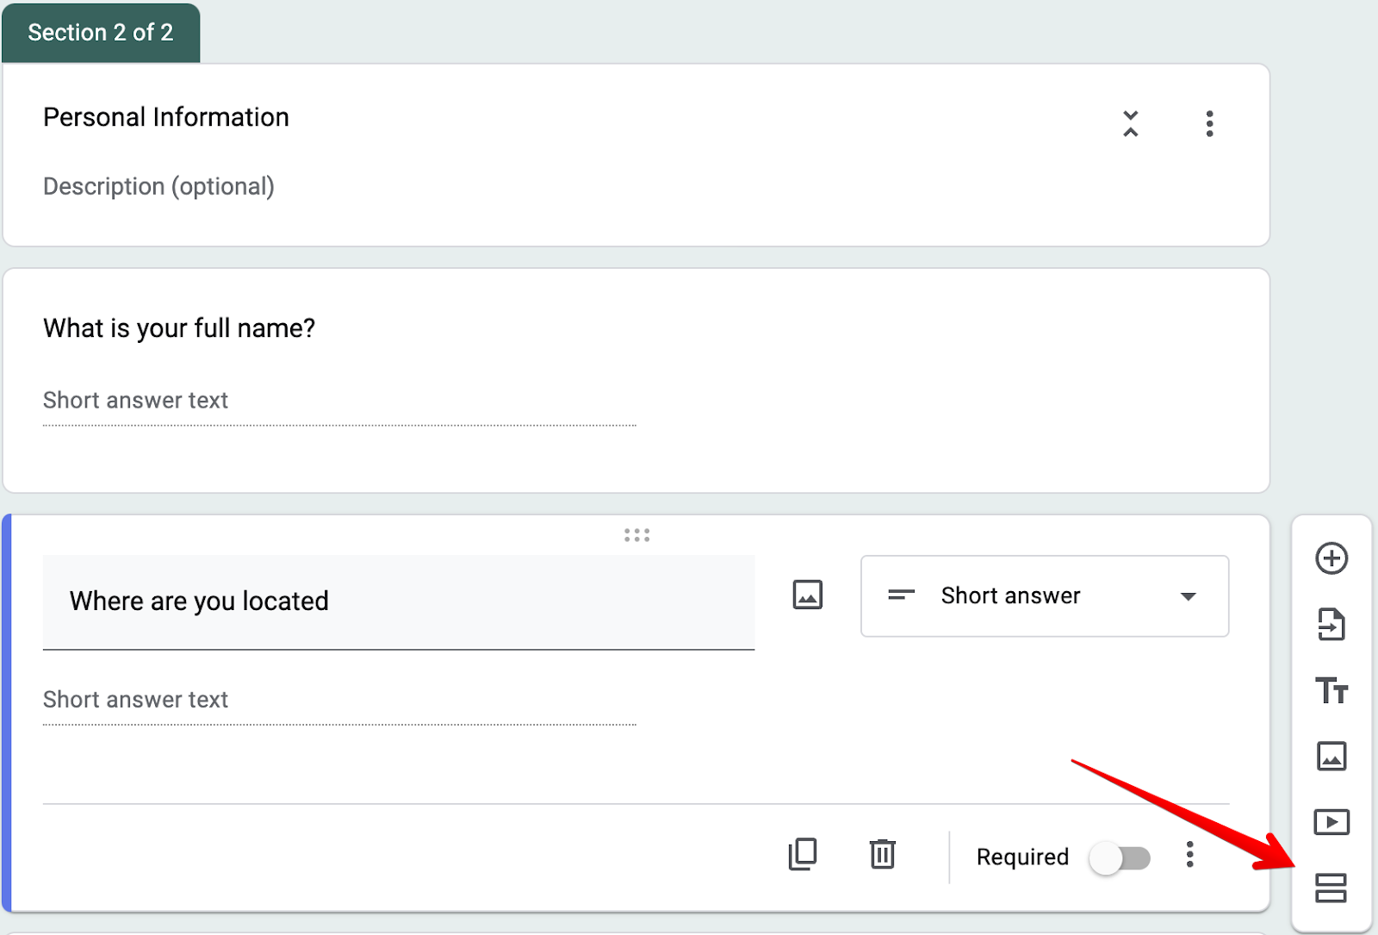Delete the question with the trash icon

[x=882, y=855]
